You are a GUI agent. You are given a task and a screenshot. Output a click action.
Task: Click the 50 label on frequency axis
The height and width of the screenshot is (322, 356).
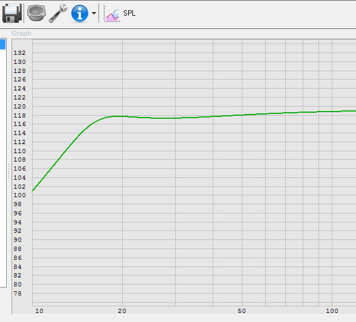pos(242,311)
